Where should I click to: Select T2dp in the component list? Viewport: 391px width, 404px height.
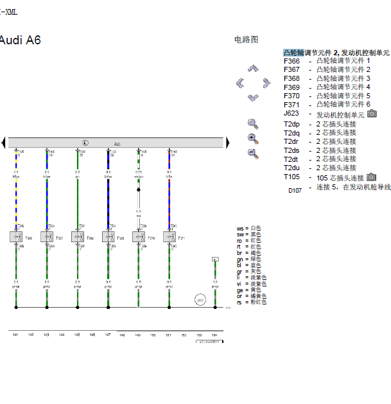coord(291,125)
